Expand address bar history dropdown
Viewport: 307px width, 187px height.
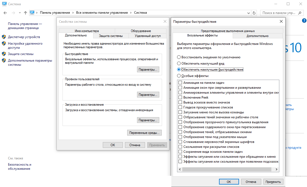tap(248, 13)
